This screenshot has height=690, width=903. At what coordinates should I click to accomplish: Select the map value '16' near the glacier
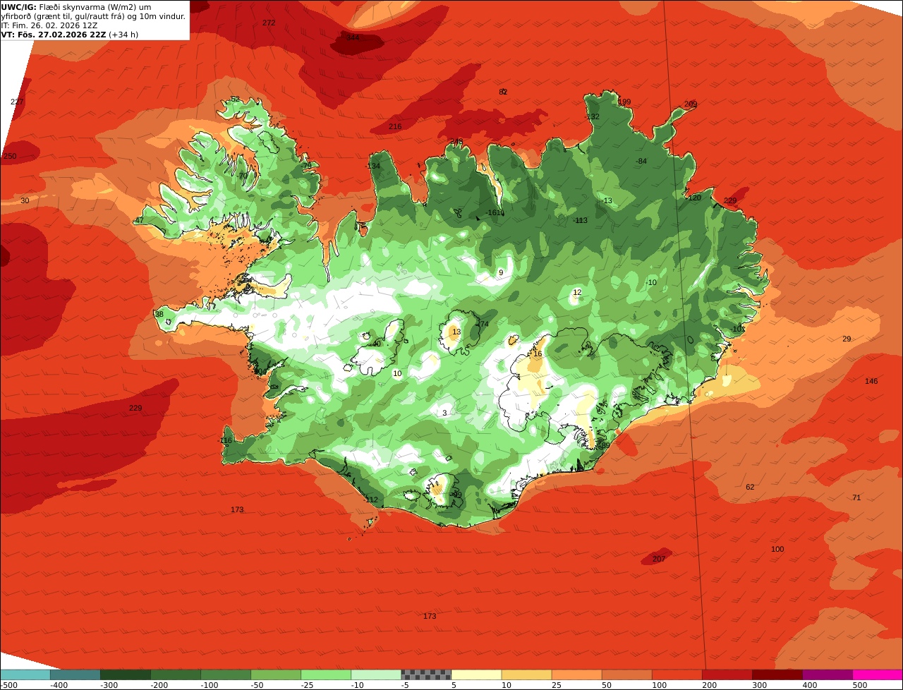pos(538,353)
